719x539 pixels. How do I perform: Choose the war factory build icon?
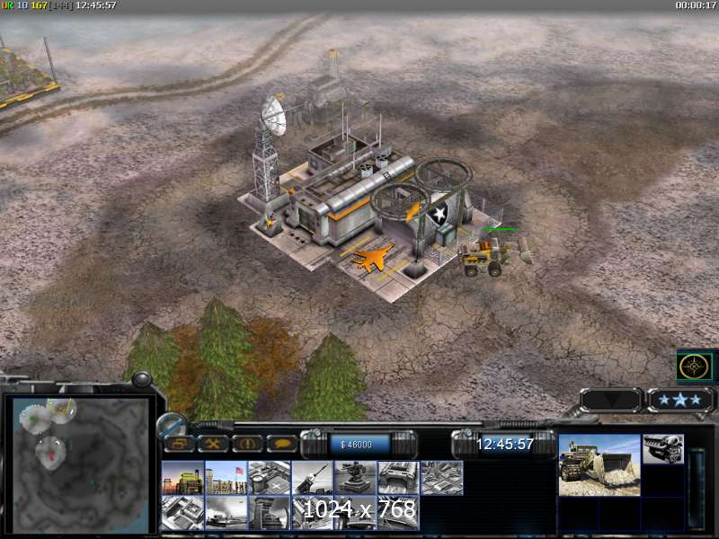pyautogui.click(x=398, y=478)
